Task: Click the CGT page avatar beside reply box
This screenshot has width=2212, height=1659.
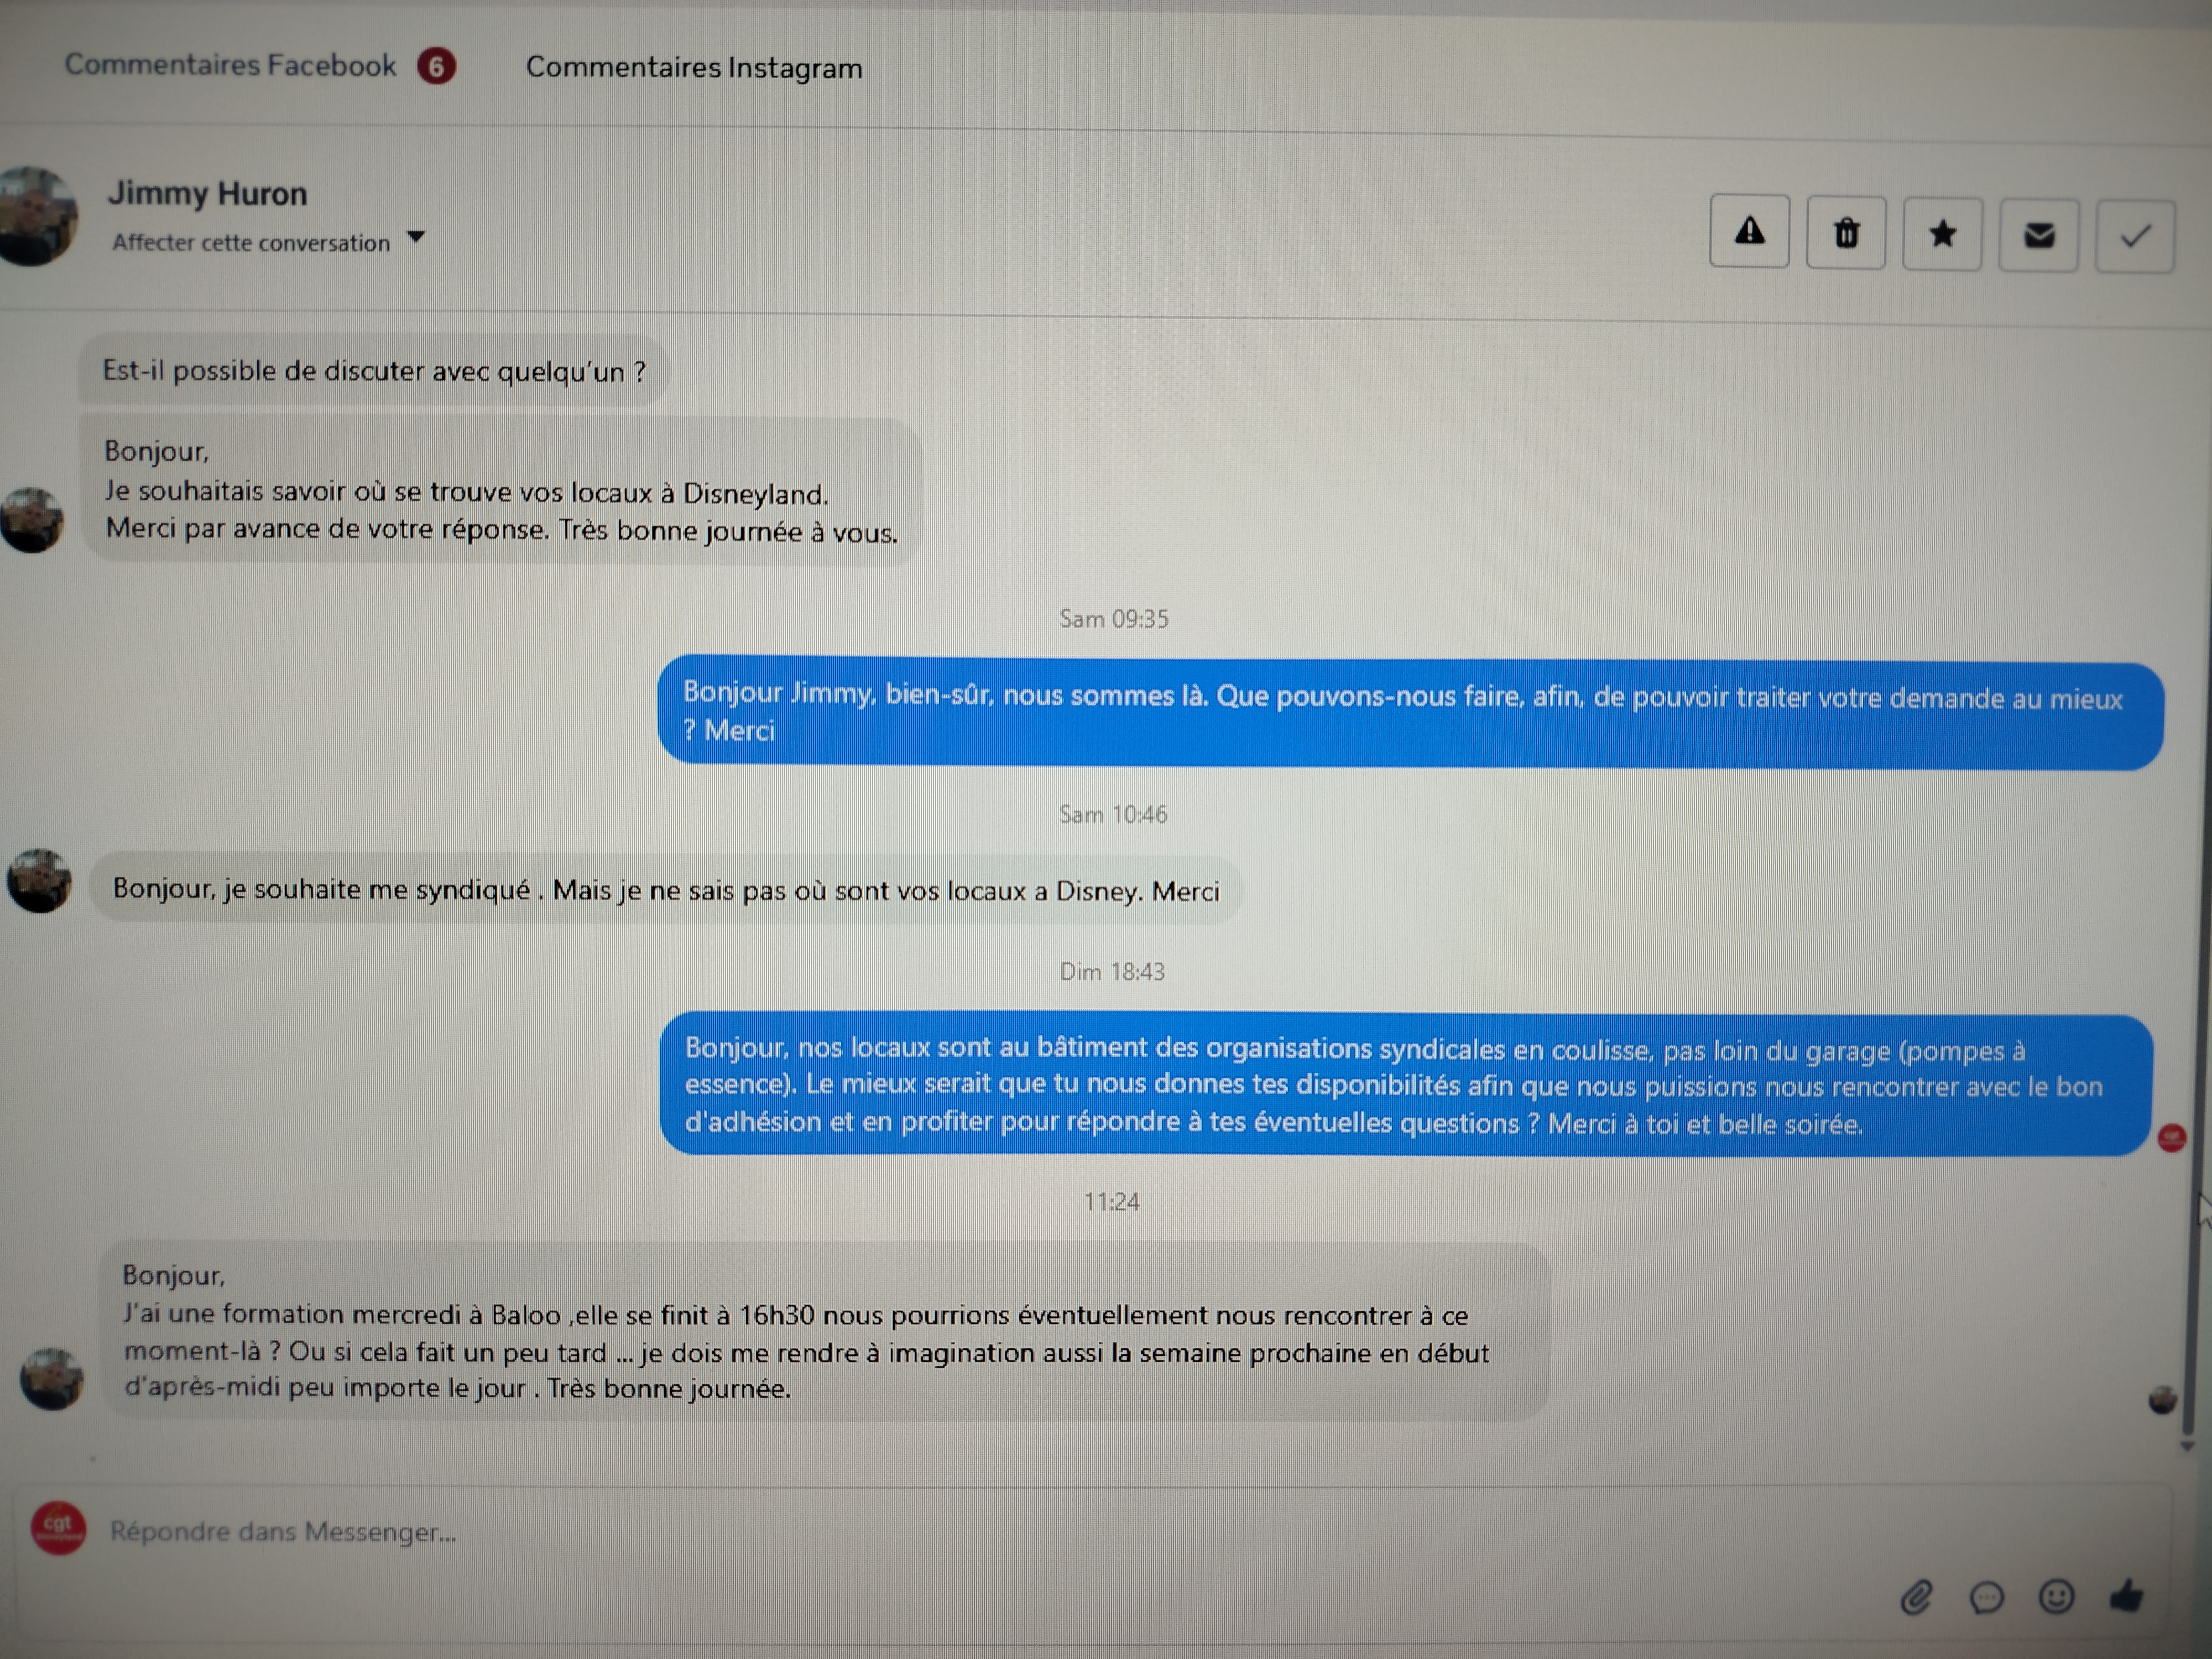Action: (59, 1527)
